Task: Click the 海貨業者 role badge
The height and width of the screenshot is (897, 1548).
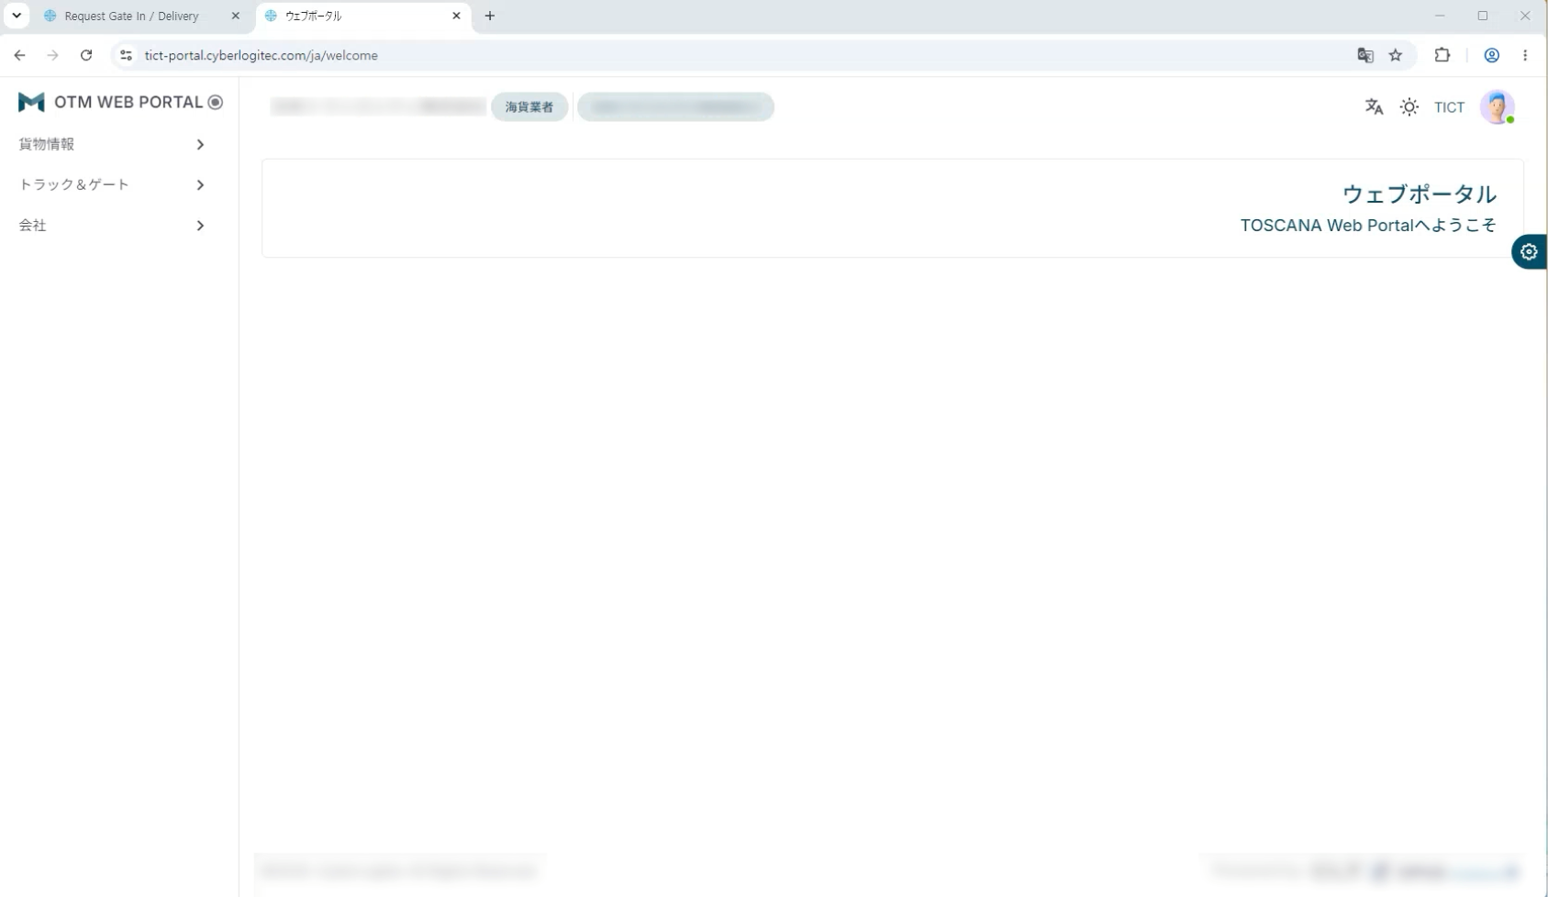Action: [x=529, y=106]
